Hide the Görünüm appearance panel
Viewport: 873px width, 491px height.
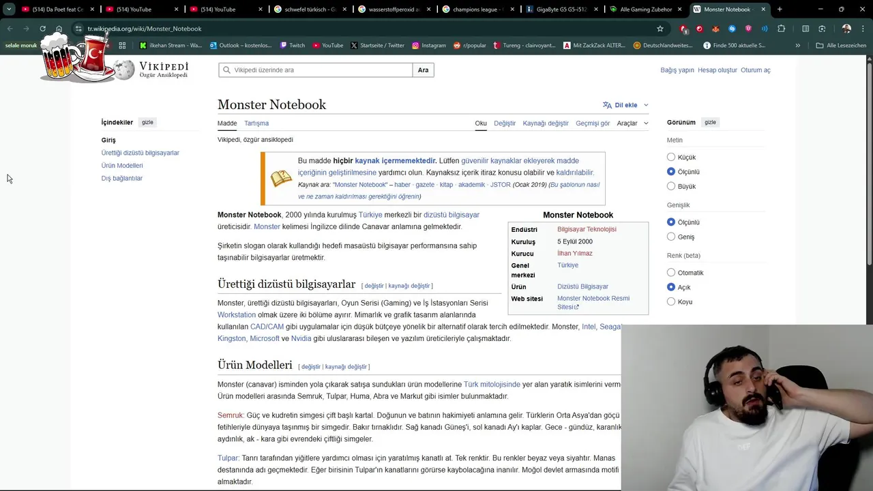[x=710, y=122]
